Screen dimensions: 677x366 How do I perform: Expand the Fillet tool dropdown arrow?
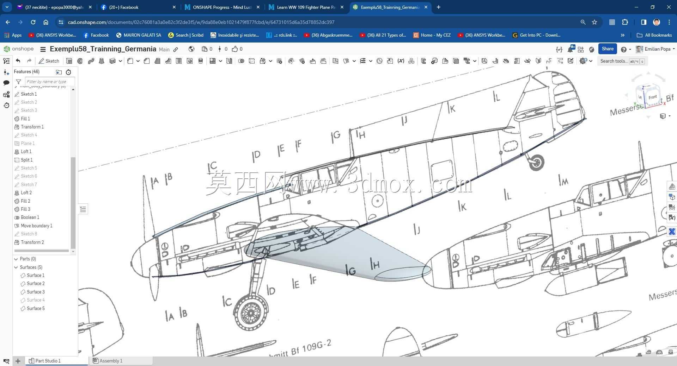[x=138, y=61]
